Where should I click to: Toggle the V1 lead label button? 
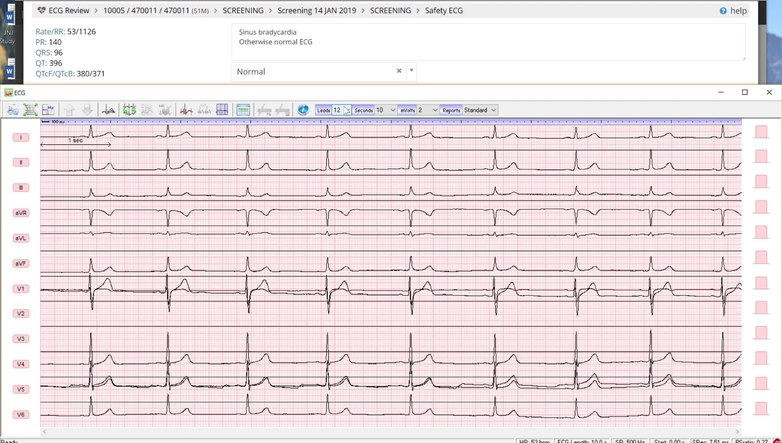tap(21, 288)
